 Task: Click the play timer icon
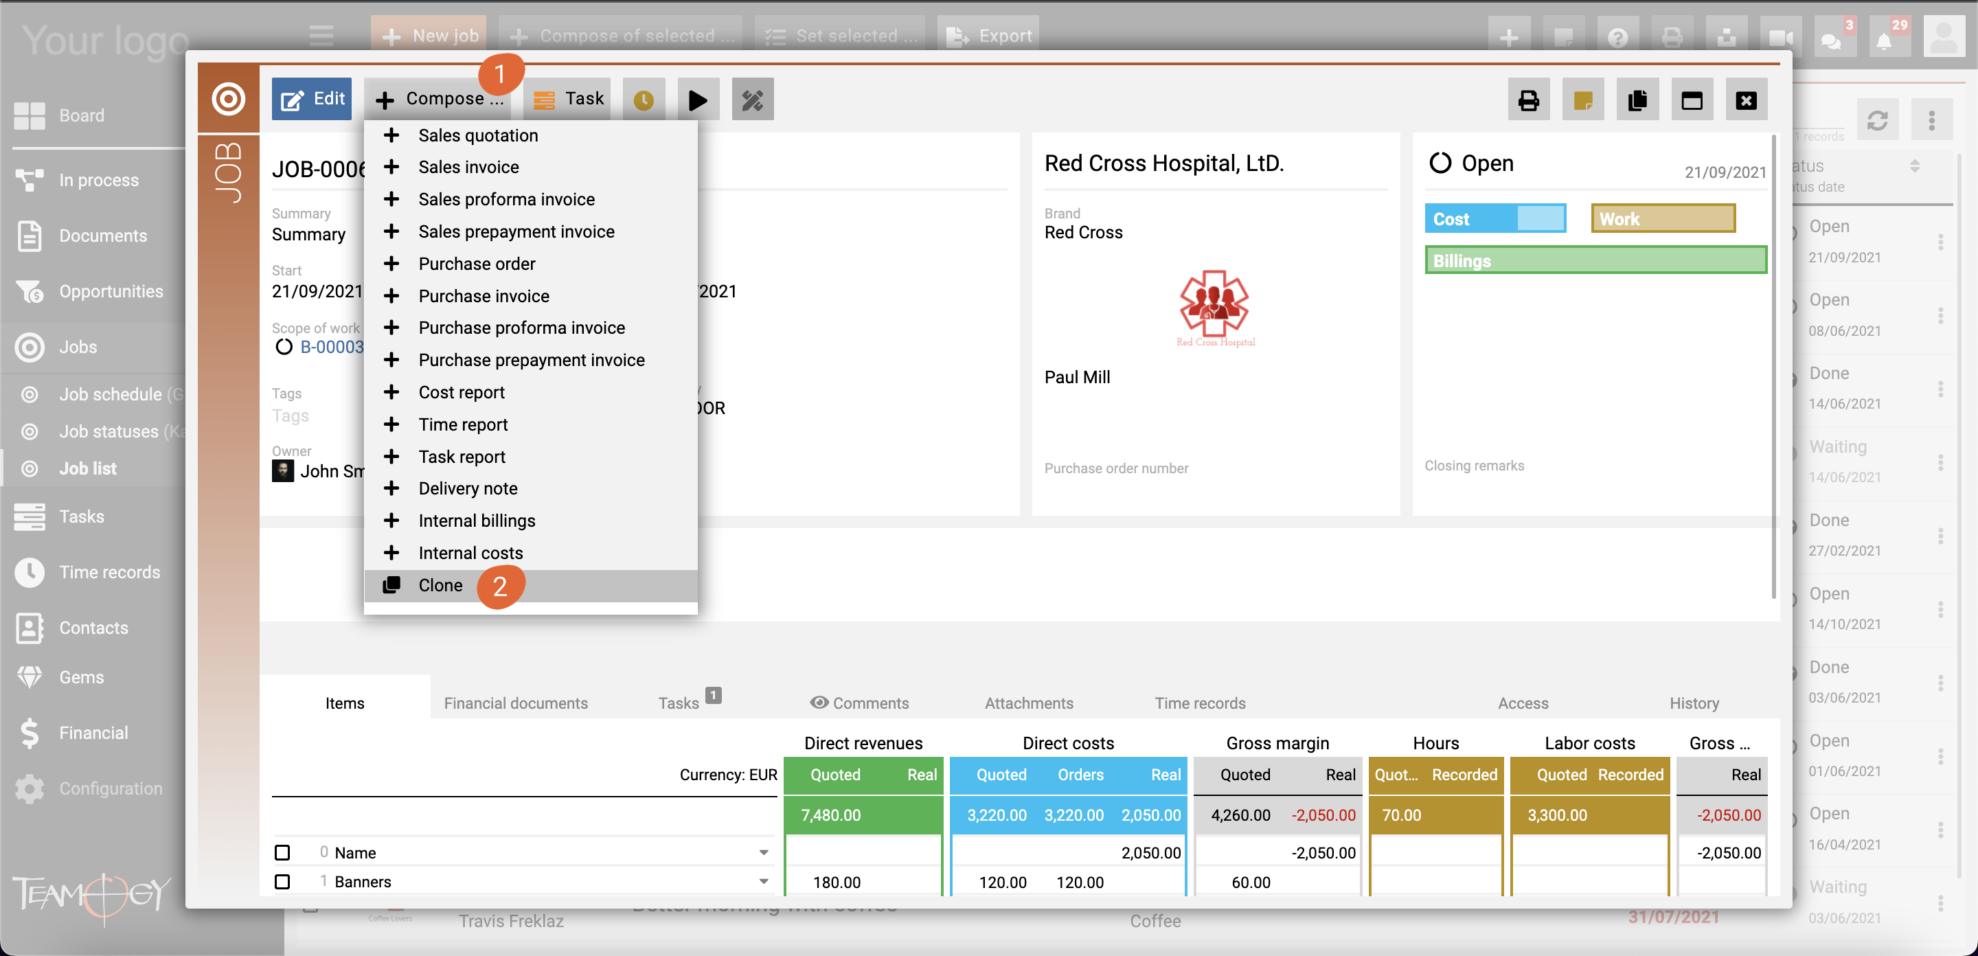(x=698, y=100)
